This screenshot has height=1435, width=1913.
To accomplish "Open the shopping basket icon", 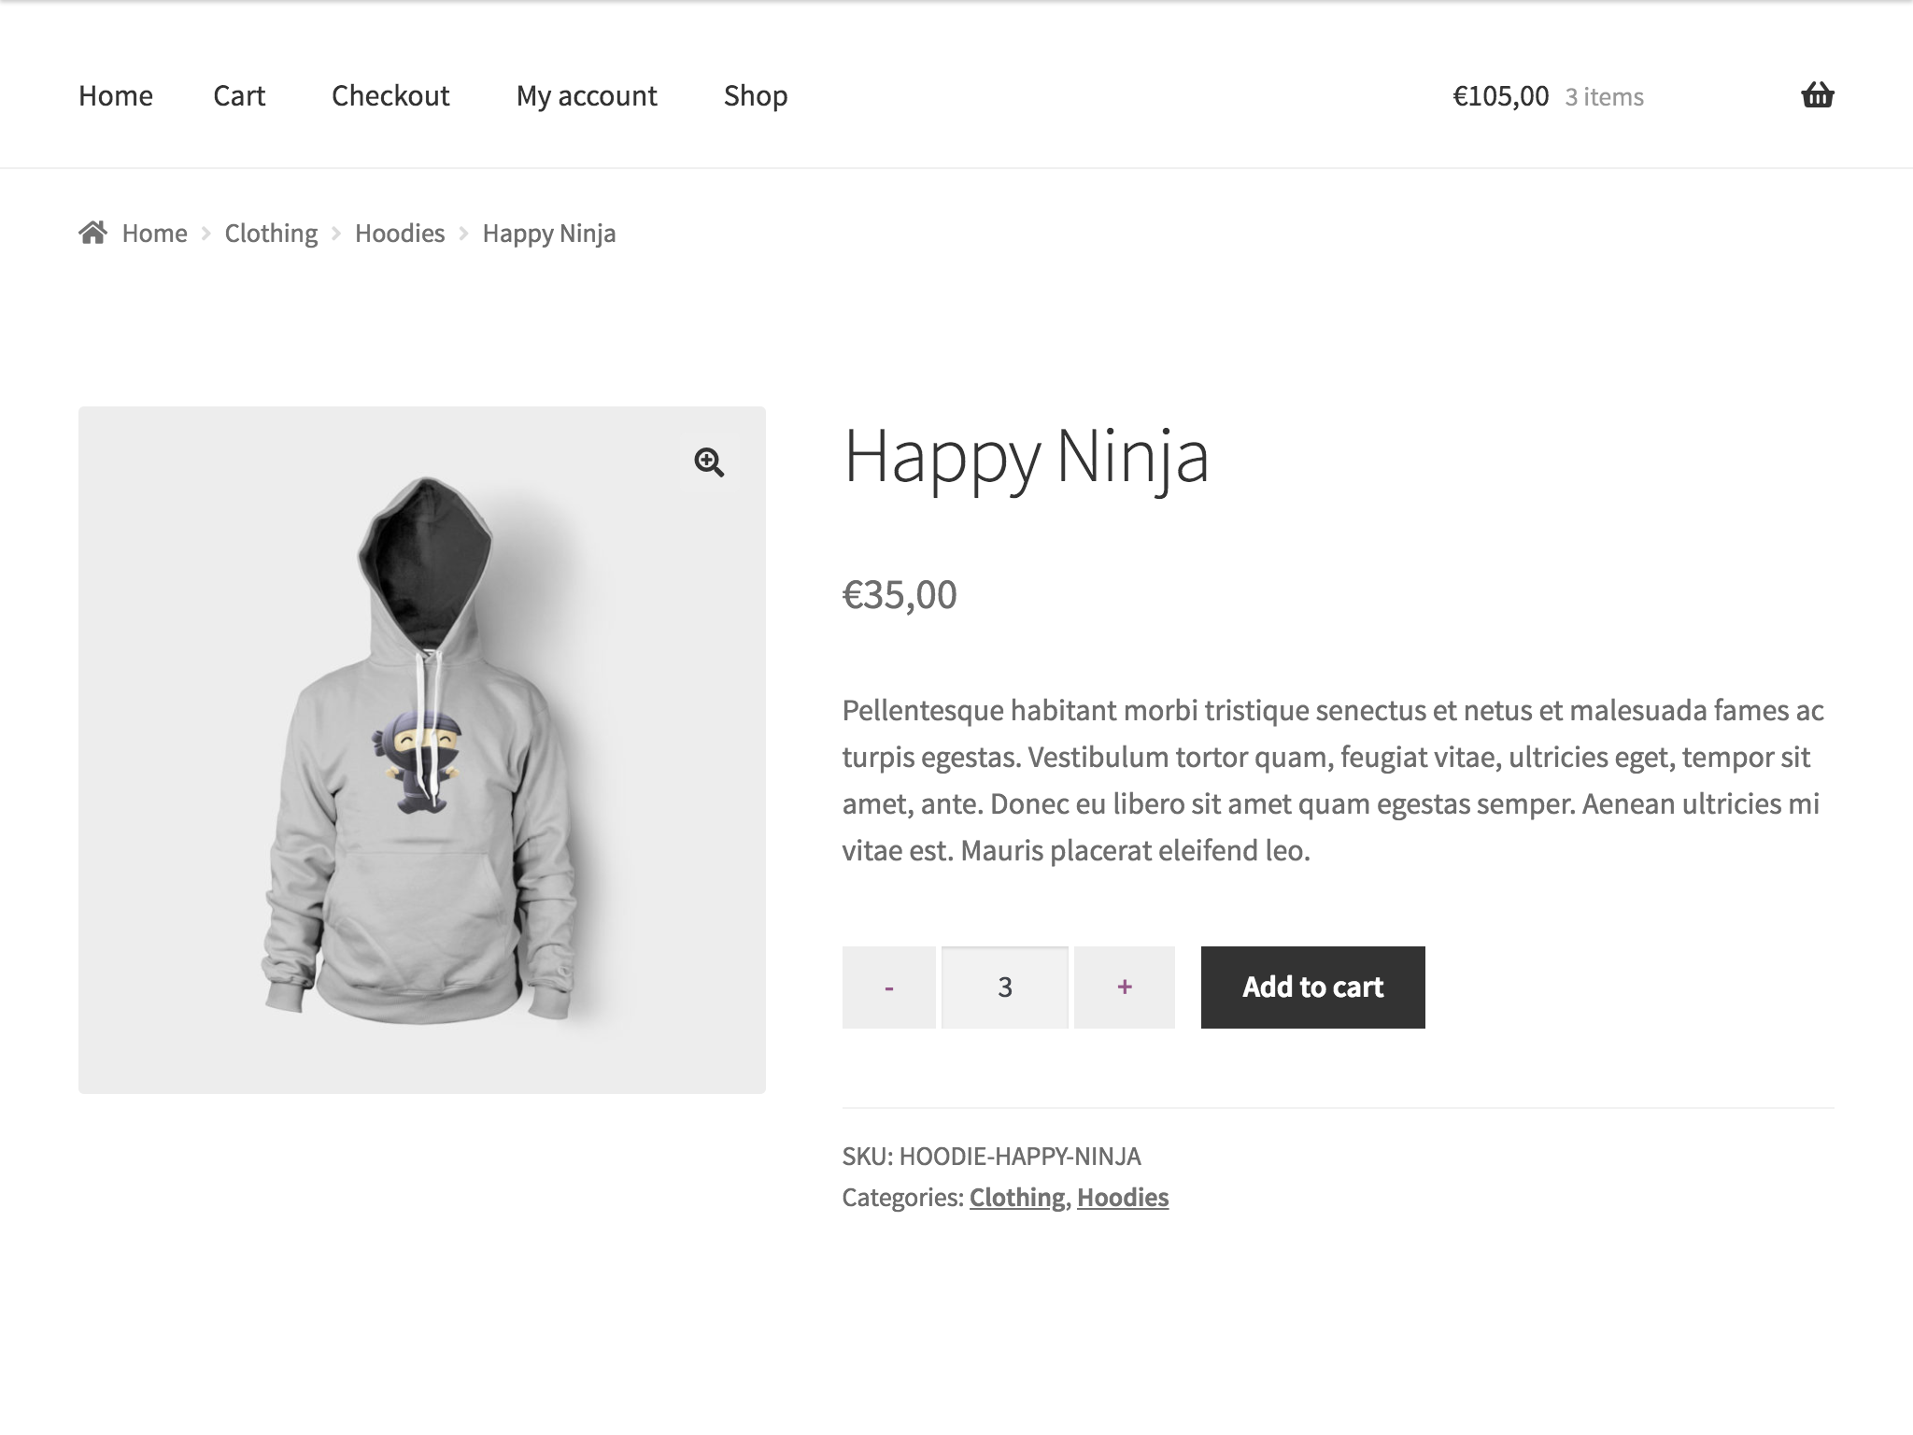I will (1817, 95).
